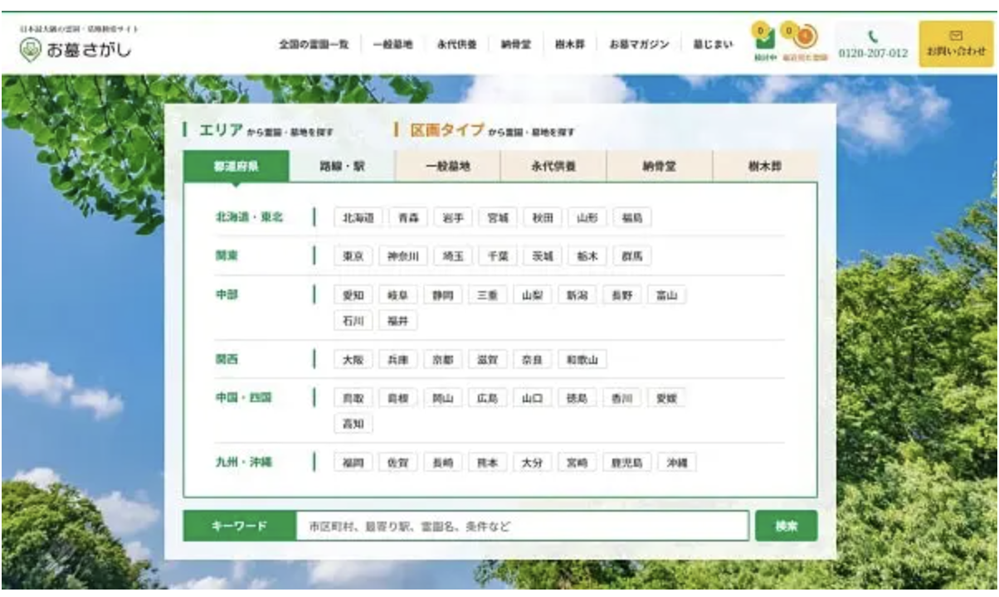Click the keyword search input field
Image resolution: width=999 pixels, height=597 pixels.
coord(522,526)
